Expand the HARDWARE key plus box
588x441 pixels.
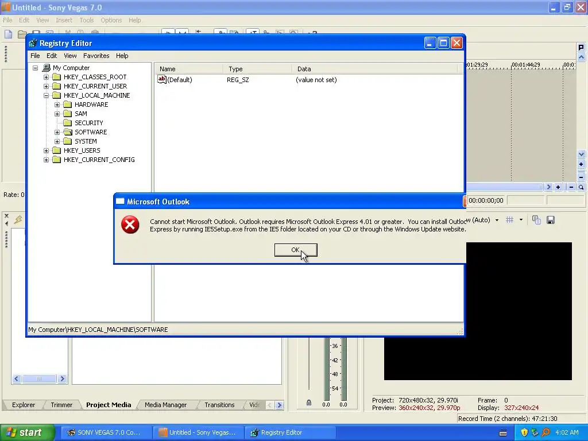[x=57, y=105]
